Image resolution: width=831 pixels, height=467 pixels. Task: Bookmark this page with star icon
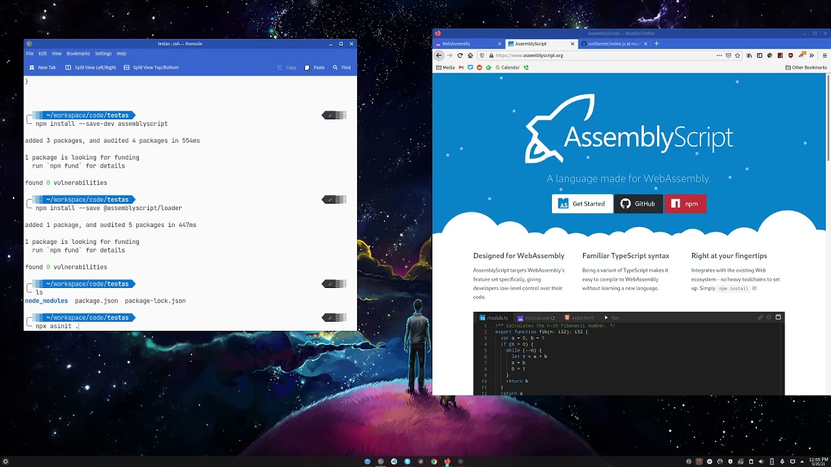coord(738,55)
